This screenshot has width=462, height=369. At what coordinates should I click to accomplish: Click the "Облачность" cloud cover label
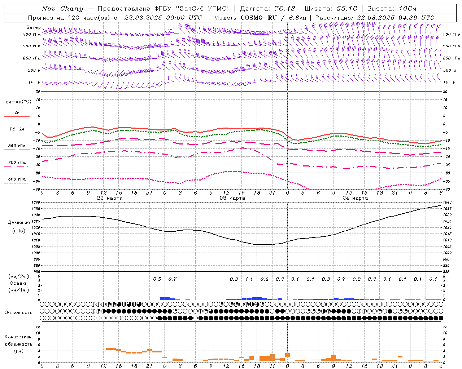(18, 313)
